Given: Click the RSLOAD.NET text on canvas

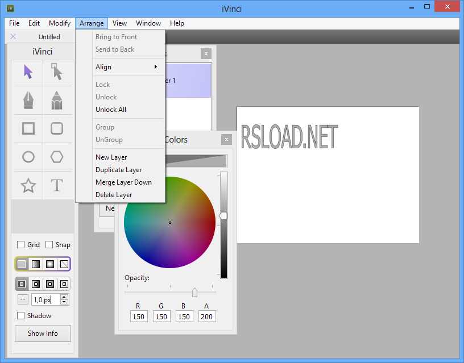Looking at the screenshot, I should pos(289,137).
